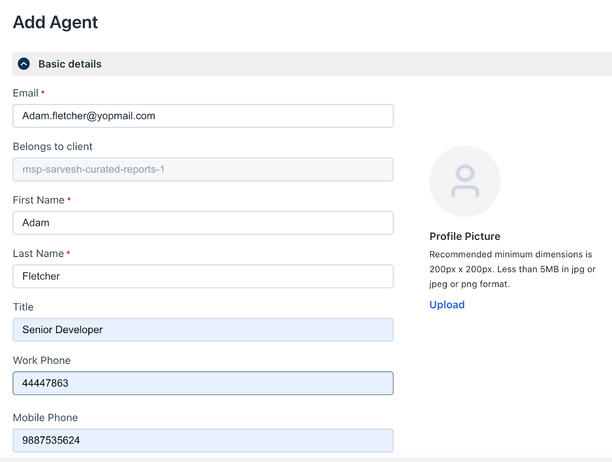
Task: Click the First Name label
Action: [39, 200]
